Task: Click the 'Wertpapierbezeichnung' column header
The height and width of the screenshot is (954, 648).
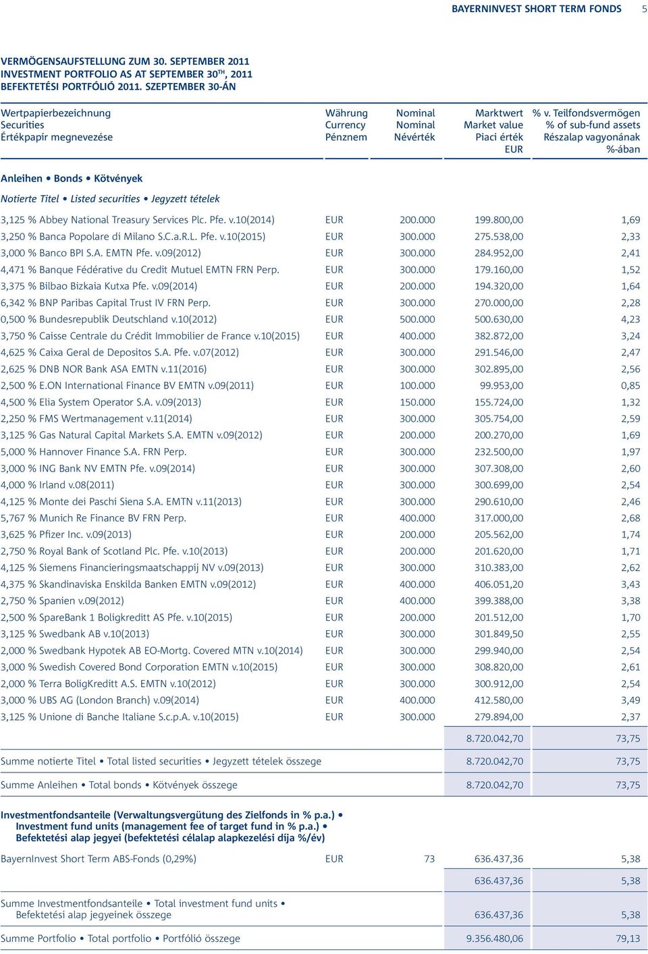Action: [55, 113]
